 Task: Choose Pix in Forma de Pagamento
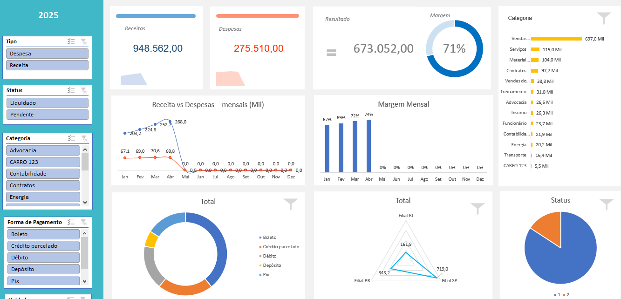pyautogui.click(x=43, y=281)
